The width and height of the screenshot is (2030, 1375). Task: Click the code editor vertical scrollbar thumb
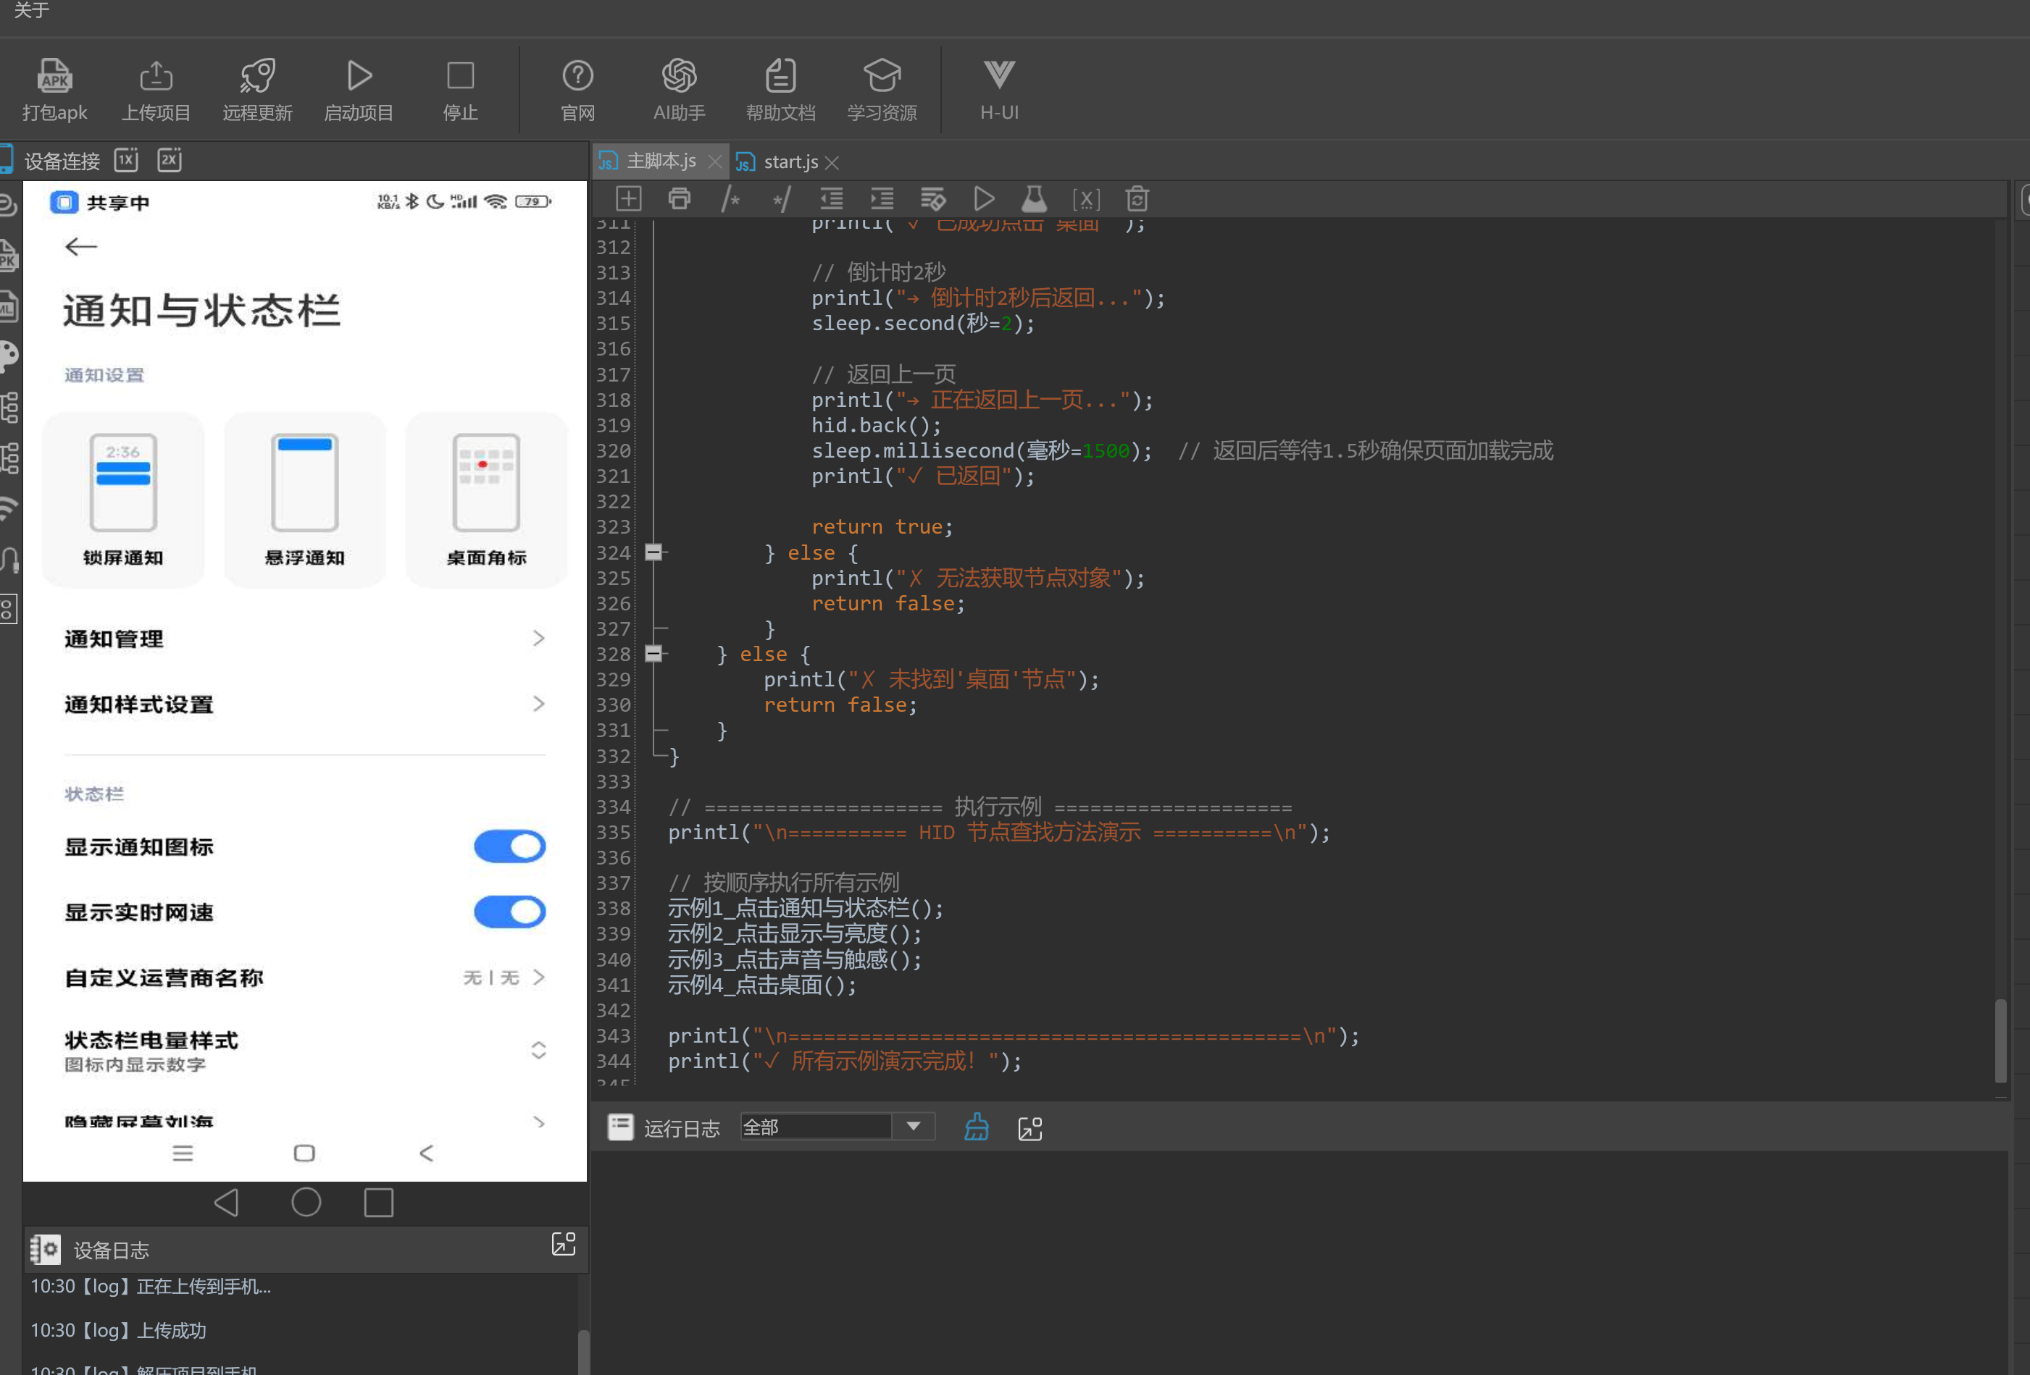(2000, 1040)
